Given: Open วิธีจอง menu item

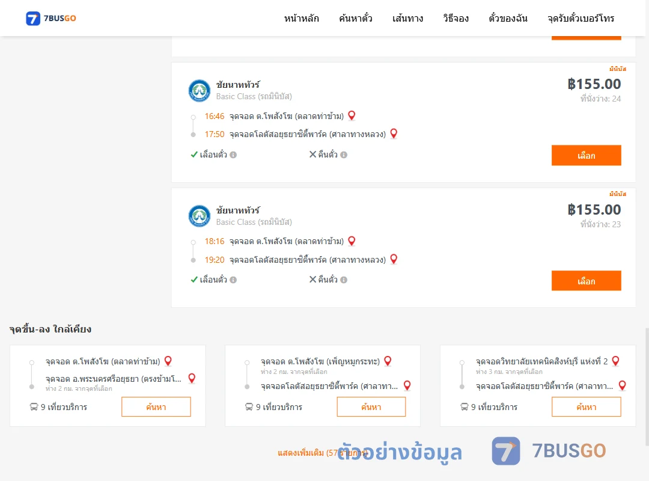Looking at the screenshot, I should click(x=456, y=18).
